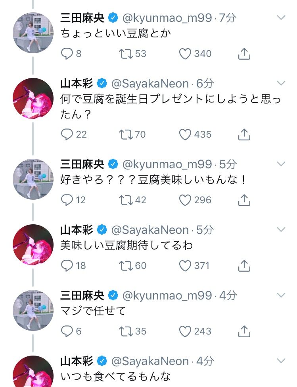Reply to the tweet with 8 replies
This screenshot has height=387, width=297.
click(x=67, y=54)
